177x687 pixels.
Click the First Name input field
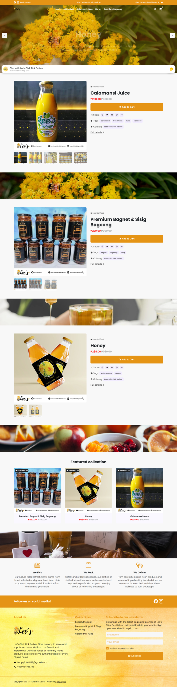point(134,635)
